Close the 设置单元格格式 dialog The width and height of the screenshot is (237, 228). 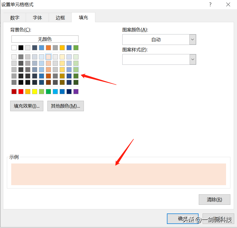[228, 5]
